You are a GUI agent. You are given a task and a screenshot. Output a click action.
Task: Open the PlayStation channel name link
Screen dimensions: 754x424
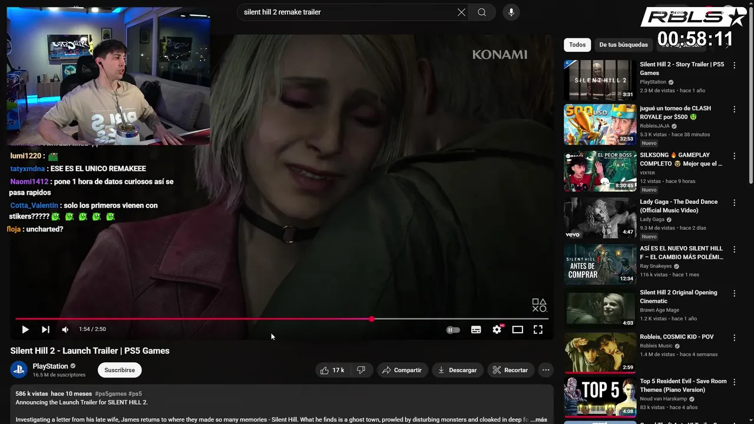click(x=51, y=366)
